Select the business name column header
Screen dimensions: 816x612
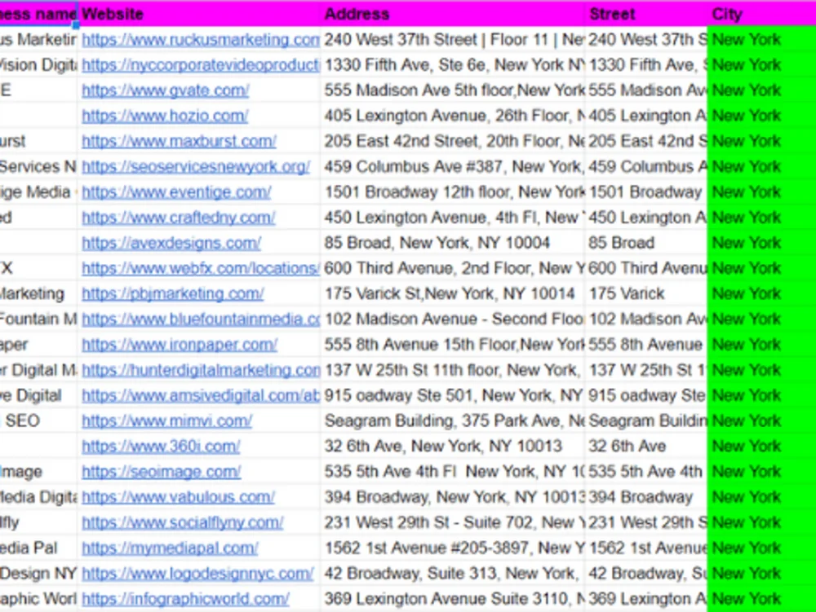(x=38, y=14)
